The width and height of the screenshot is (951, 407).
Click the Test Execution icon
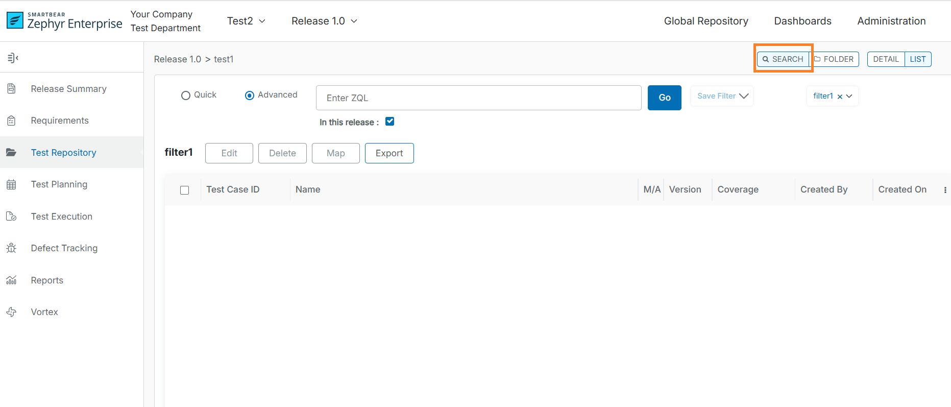[x=11, y=217]
